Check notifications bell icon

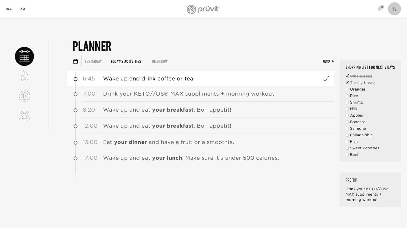click(x=380, y=9)
